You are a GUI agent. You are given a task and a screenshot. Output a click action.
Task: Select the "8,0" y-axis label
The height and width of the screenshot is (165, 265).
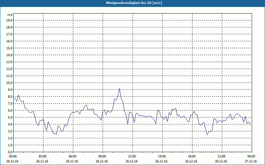(x=10, y=96)
